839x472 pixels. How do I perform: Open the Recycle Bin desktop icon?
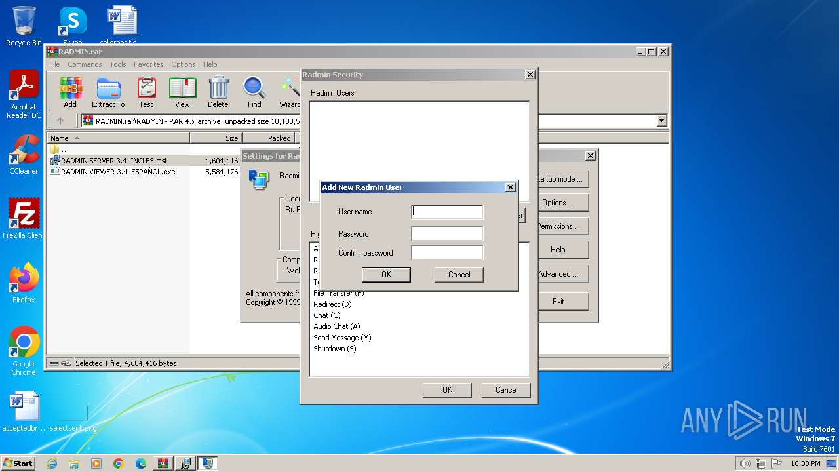tap(24, 26)
